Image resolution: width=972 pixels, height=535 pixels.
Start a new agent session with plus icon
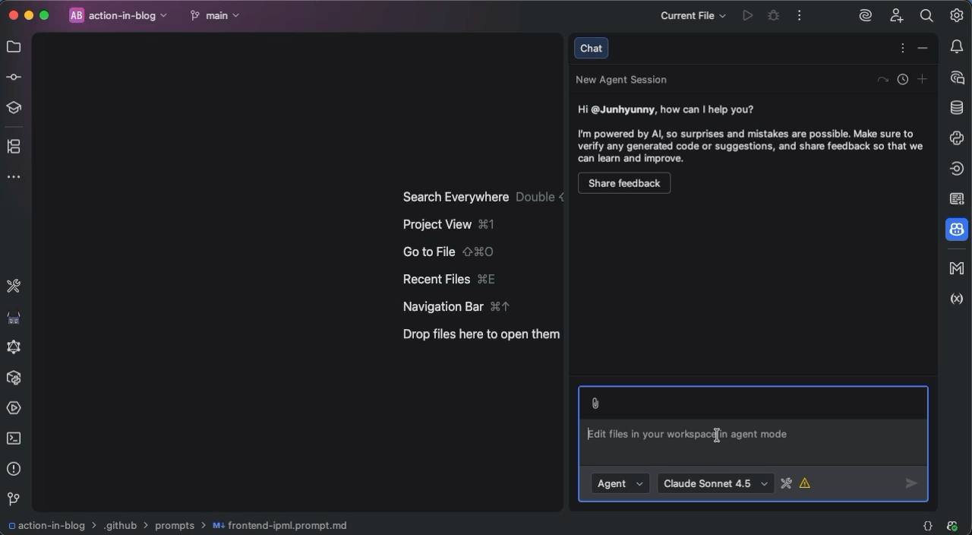click(922, 80)
